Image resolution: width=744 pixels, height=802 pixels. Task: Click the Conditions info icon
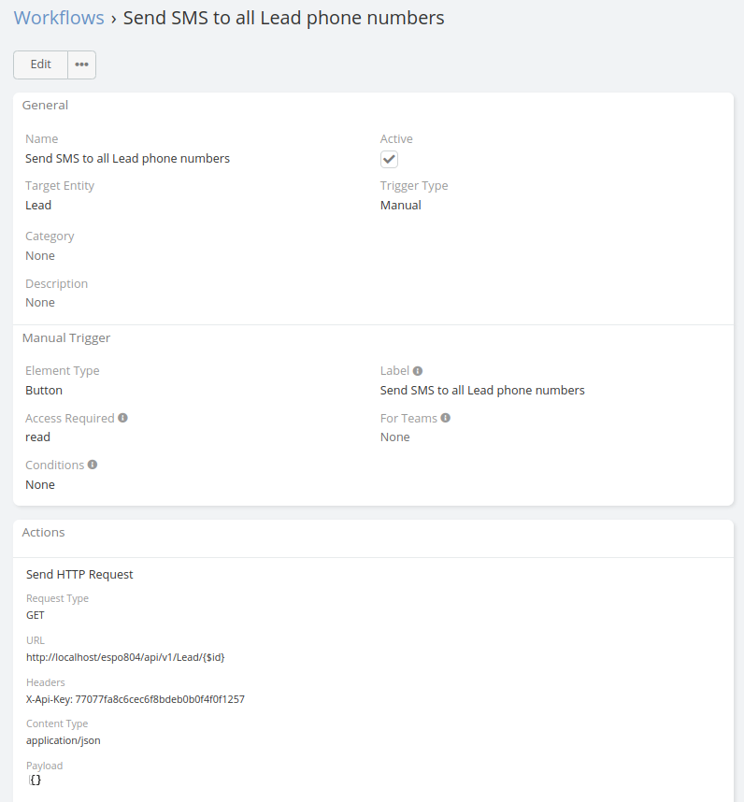click(x=93, y=465)
